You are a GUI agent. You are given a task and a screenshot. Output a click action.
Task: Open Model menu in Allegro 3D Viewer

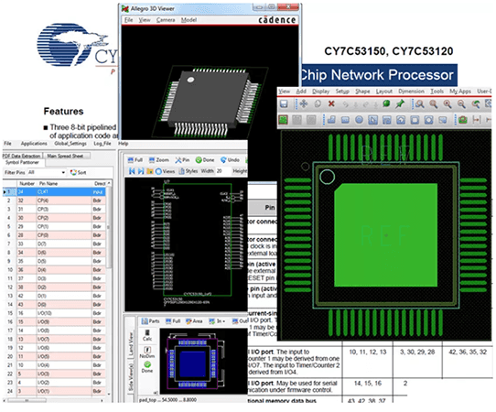189,20
